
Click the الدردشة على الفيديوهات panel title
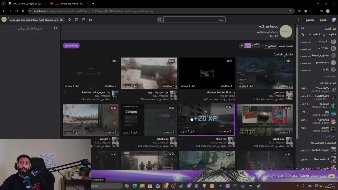coord(30,28)
